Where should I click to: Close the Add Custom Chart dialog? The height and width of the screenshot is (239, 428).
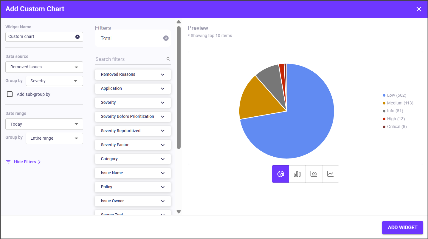419,9
